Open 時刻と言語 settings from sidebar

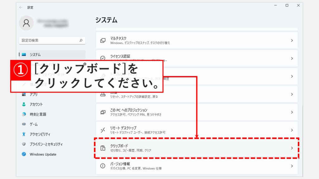(38, 114)
